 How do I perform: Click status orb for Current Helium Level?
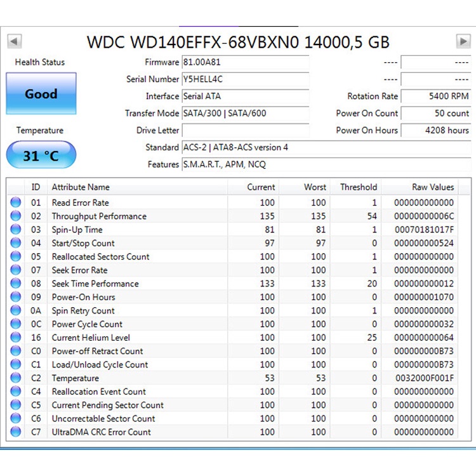point(16,337)
